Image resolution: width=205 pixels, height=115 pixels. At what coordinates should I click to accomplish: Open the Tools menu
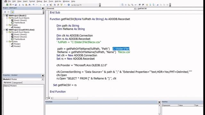coord(51,1)
